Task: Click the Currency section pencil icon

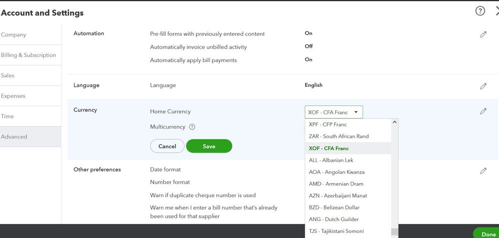Action: (x=483, y=111)
